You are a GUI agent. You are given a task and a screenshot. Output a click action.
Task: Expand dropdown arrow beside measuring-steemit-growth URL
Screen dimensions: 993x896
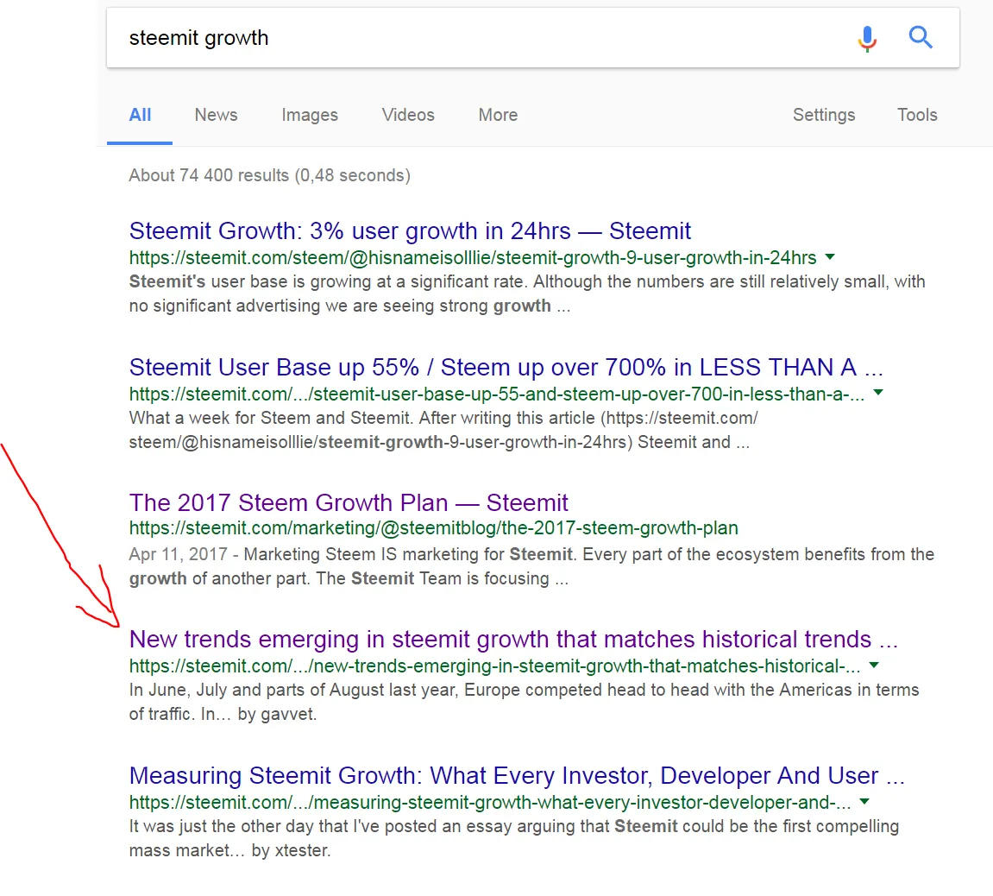point(864,802)
